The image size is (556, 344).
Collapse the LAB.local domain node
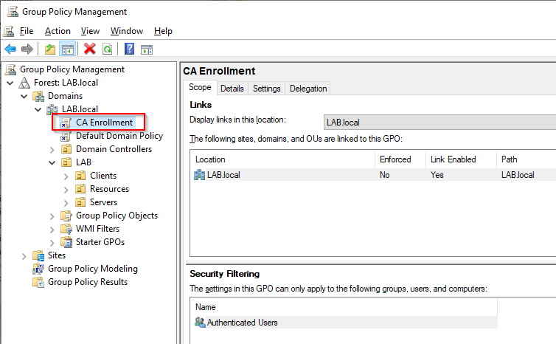38,109
